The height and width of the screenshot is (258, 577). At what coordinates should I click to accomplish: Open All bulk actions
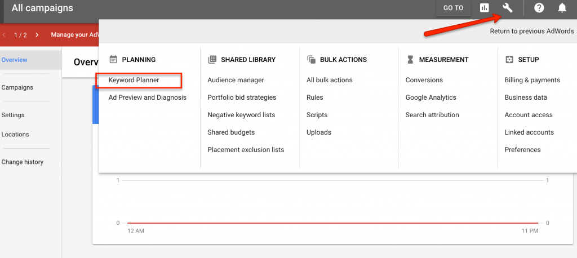[329, 80]
